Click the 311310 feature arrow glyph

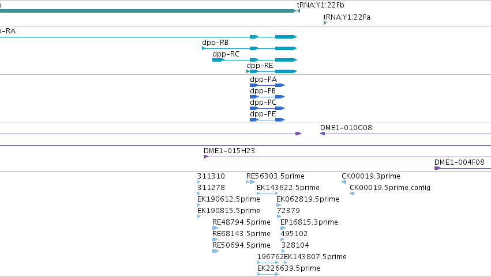(x=199, y=182)
